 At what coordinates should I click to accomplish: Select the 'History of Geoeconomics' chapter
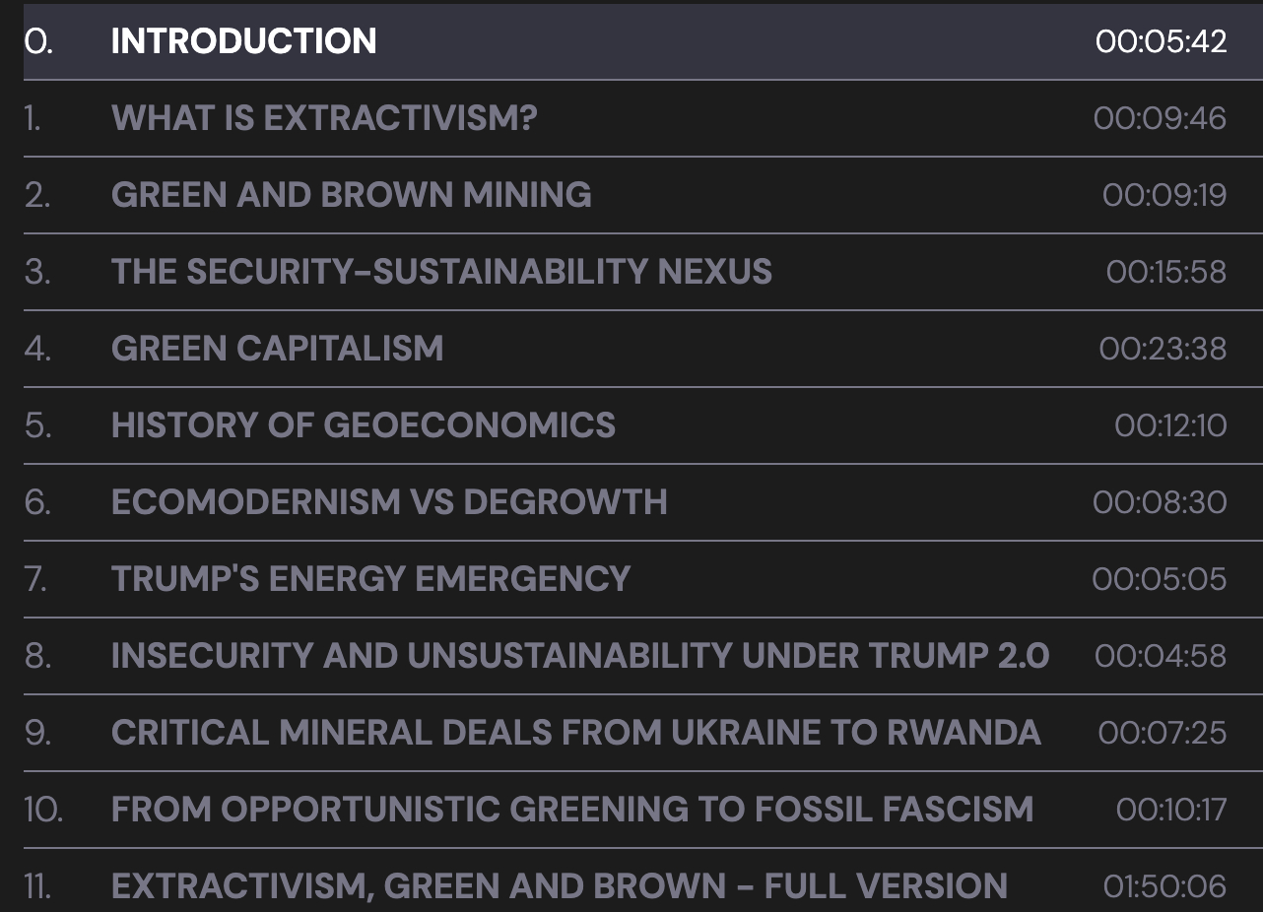point(363,425)
